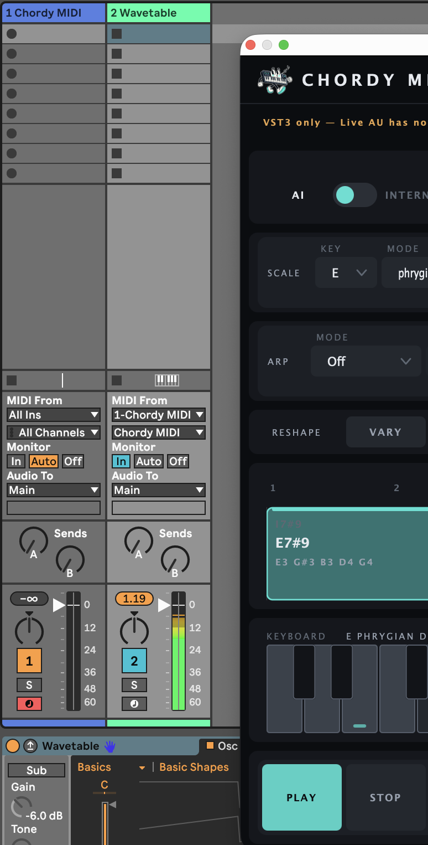Adjust Send B knob on Chordy MIDI track
Screen dimensions: 428x845
tap(70, 560)
